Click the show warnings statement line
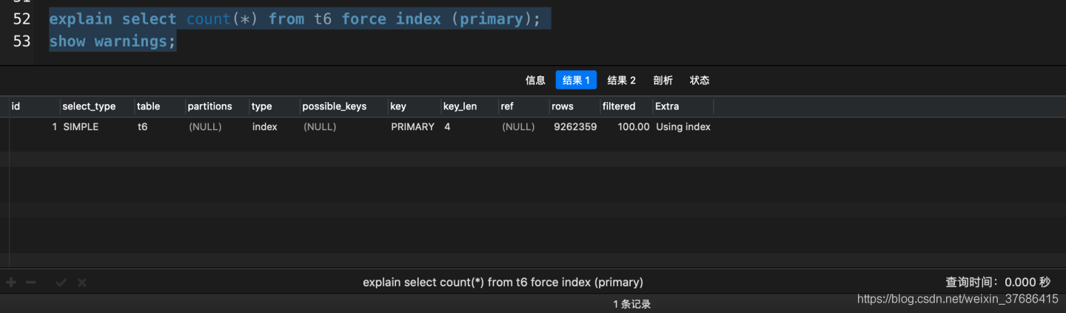 (113, 41)
